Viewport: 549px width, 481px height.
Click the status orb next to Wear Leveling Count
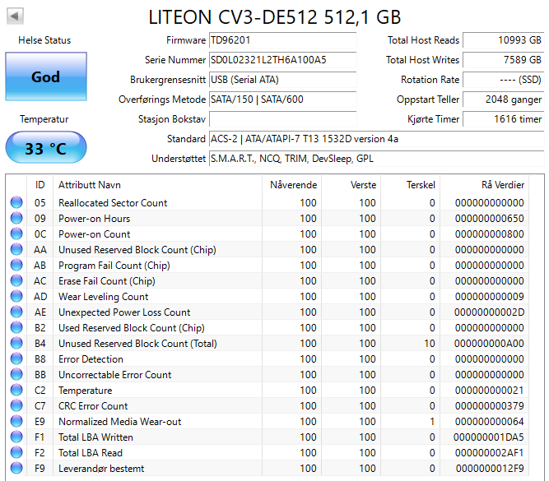pos(16,297)
